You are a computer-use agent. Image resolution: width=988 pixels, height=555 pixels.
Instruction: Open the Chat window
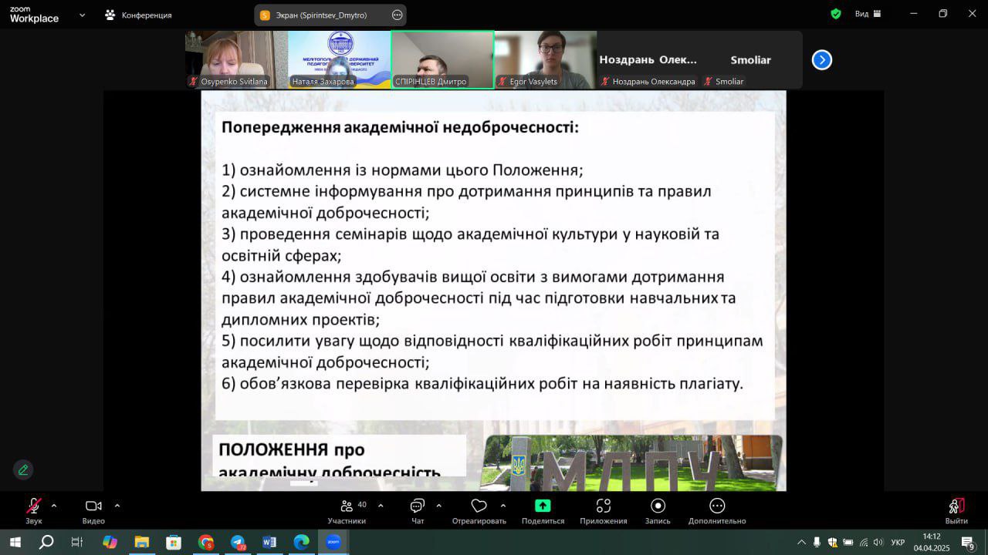pyautogui.click(x=418, y=511)
